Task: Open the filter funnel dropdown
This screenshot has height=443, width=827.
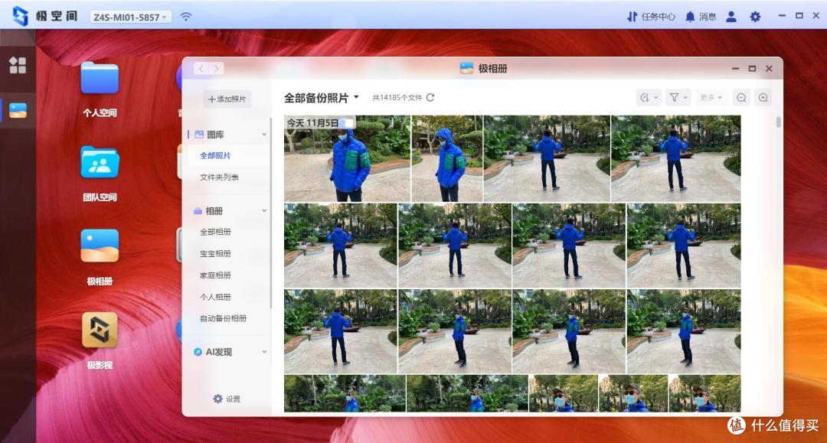Action: pos(678,97)
